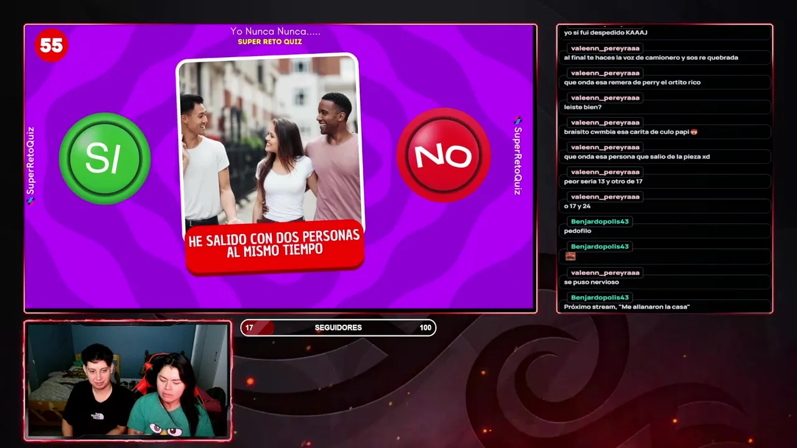Screen dimensions: 797x448
Task: Click the yellow 'SUPER RETO QUIZ' subtitle
Action: tap(270, 42)
